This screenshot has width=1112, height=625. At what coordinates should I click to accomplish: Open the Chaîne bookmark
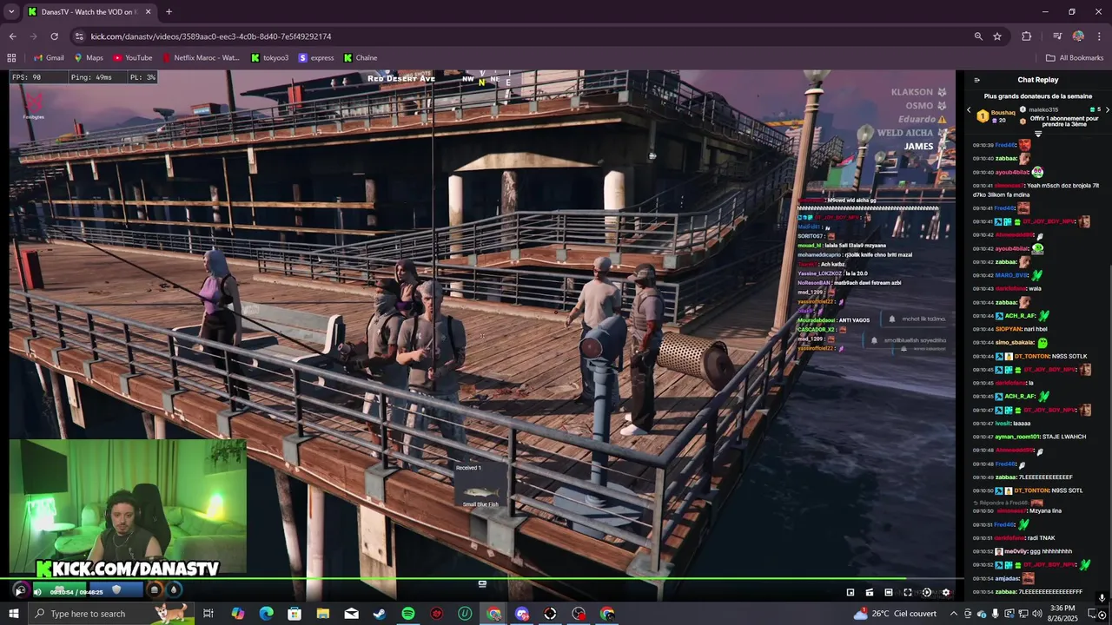coord(361,58)
